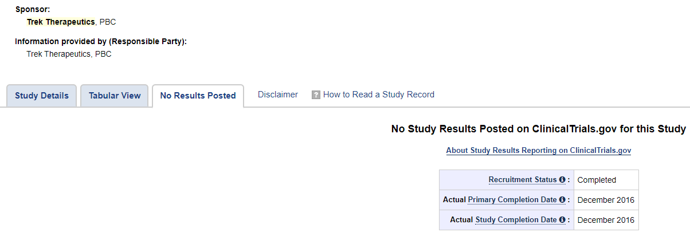Switch to the Tabular View tab
Viewport: 690px width, 236px height.
115,96
